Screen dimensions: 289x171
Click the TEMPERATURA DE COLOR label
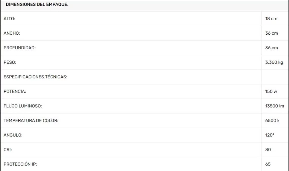pyautogui.click(x=31, y=120)
